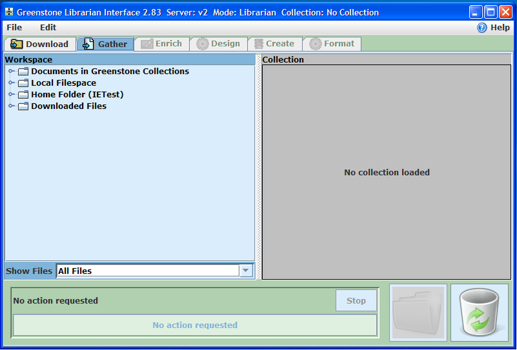Expand the Downloaded Files tree node

coord(11,107)
